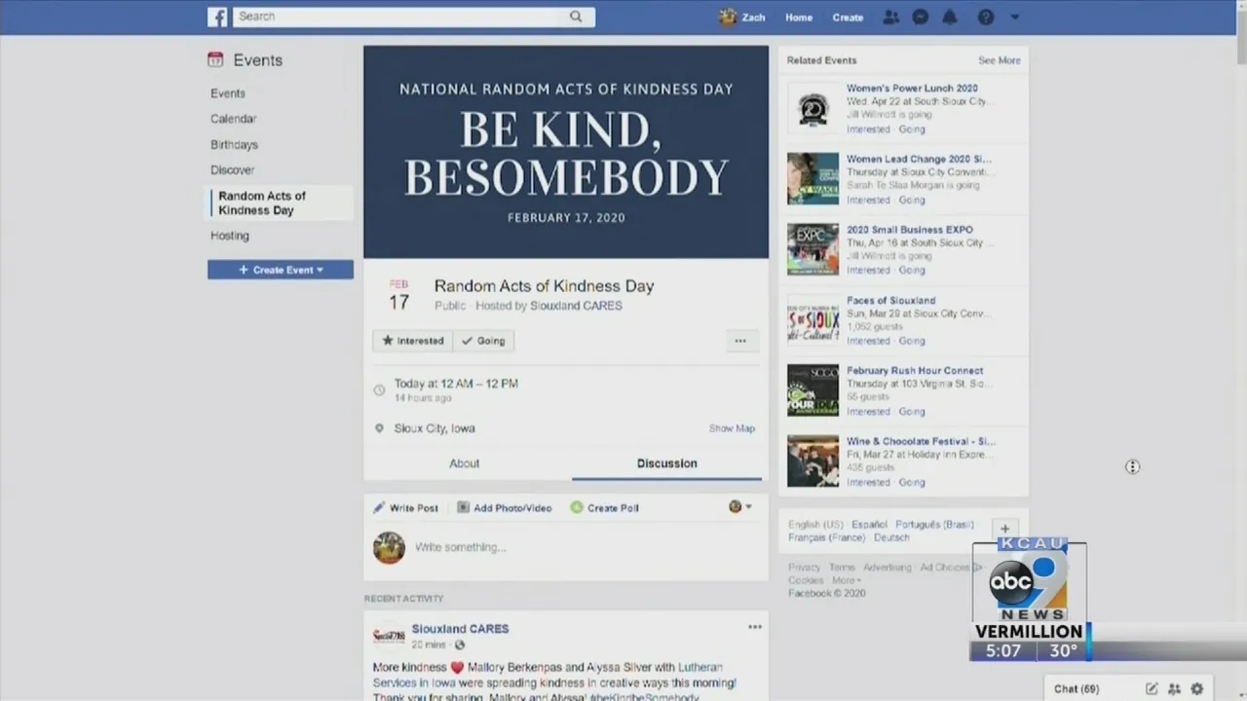This screenshot has height=701, width=1247.
Task: Open the posting-as avatar selector
Action: [740, 506]
